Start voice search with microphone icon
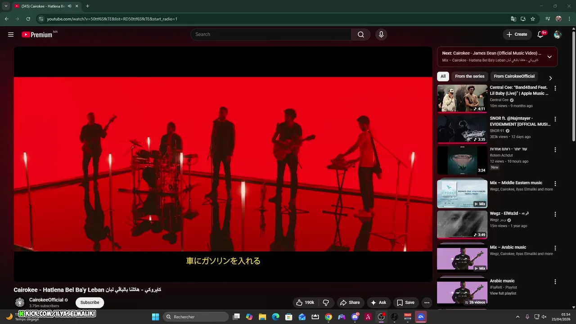Screen dimensions: 576x324 381,34
